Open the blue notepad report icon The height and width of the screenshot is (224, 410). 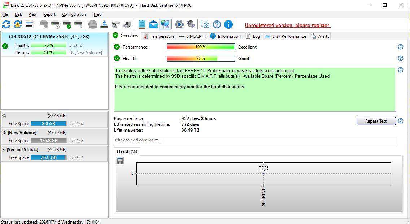tap(142, 24)
